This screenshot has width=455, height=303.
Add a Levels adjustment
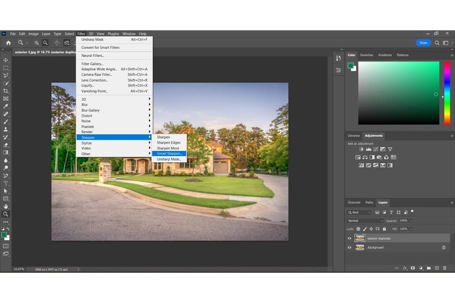(x=369, y=149)
